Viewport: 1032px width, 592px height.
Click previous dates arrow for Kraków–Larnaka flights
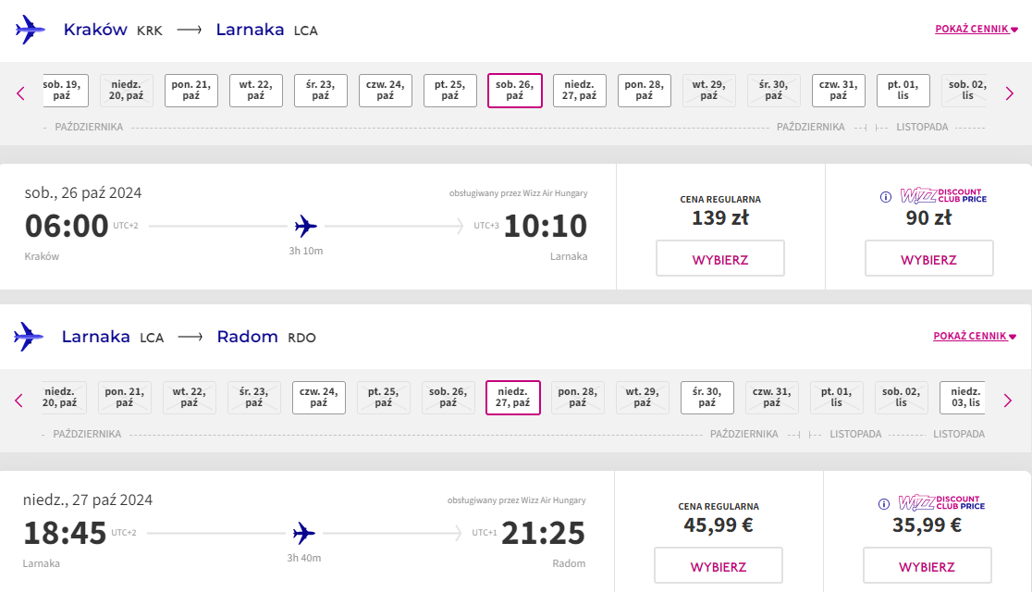(20, 93)
